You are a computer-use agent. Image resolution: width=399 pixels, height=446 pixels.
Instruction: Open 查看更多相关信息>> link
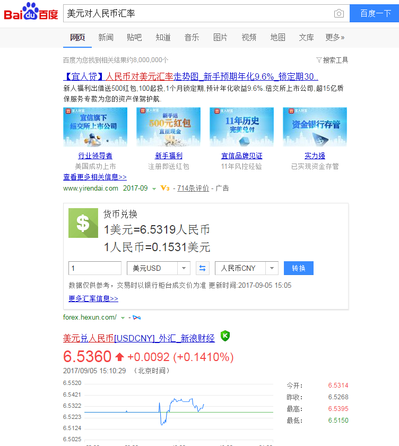click(95, 177)
